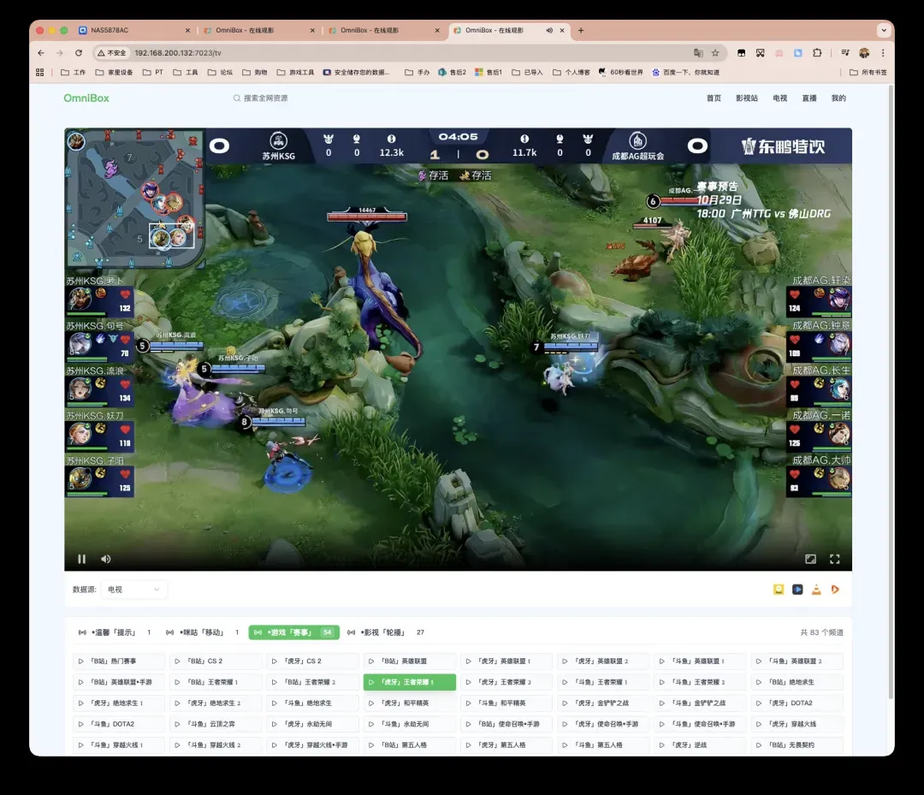The height and width of the screenshot is (795, 924).
Task: Play the 「斗鱼」DOTA2 channel
Action: 119,724
